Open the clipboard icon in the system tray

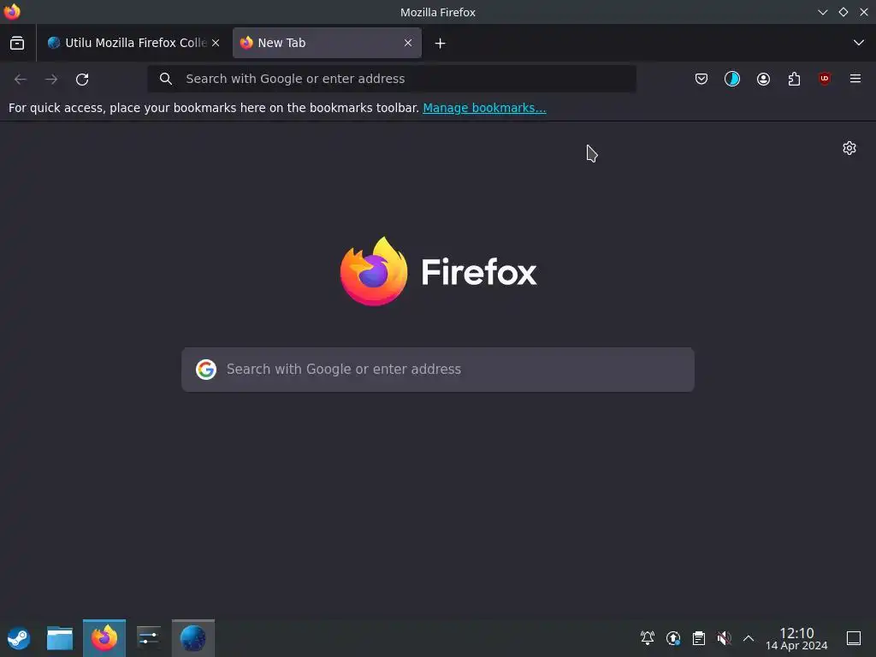[x=698, y=638]
